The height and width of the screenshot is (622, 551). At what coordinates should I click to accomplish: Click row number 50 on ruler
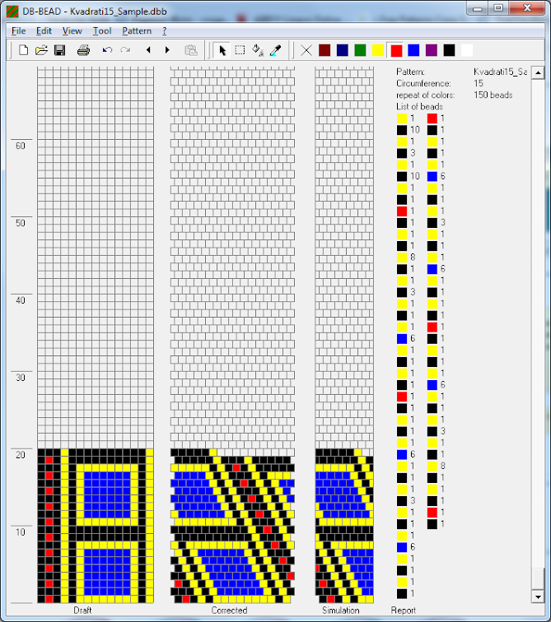[21, 223]
